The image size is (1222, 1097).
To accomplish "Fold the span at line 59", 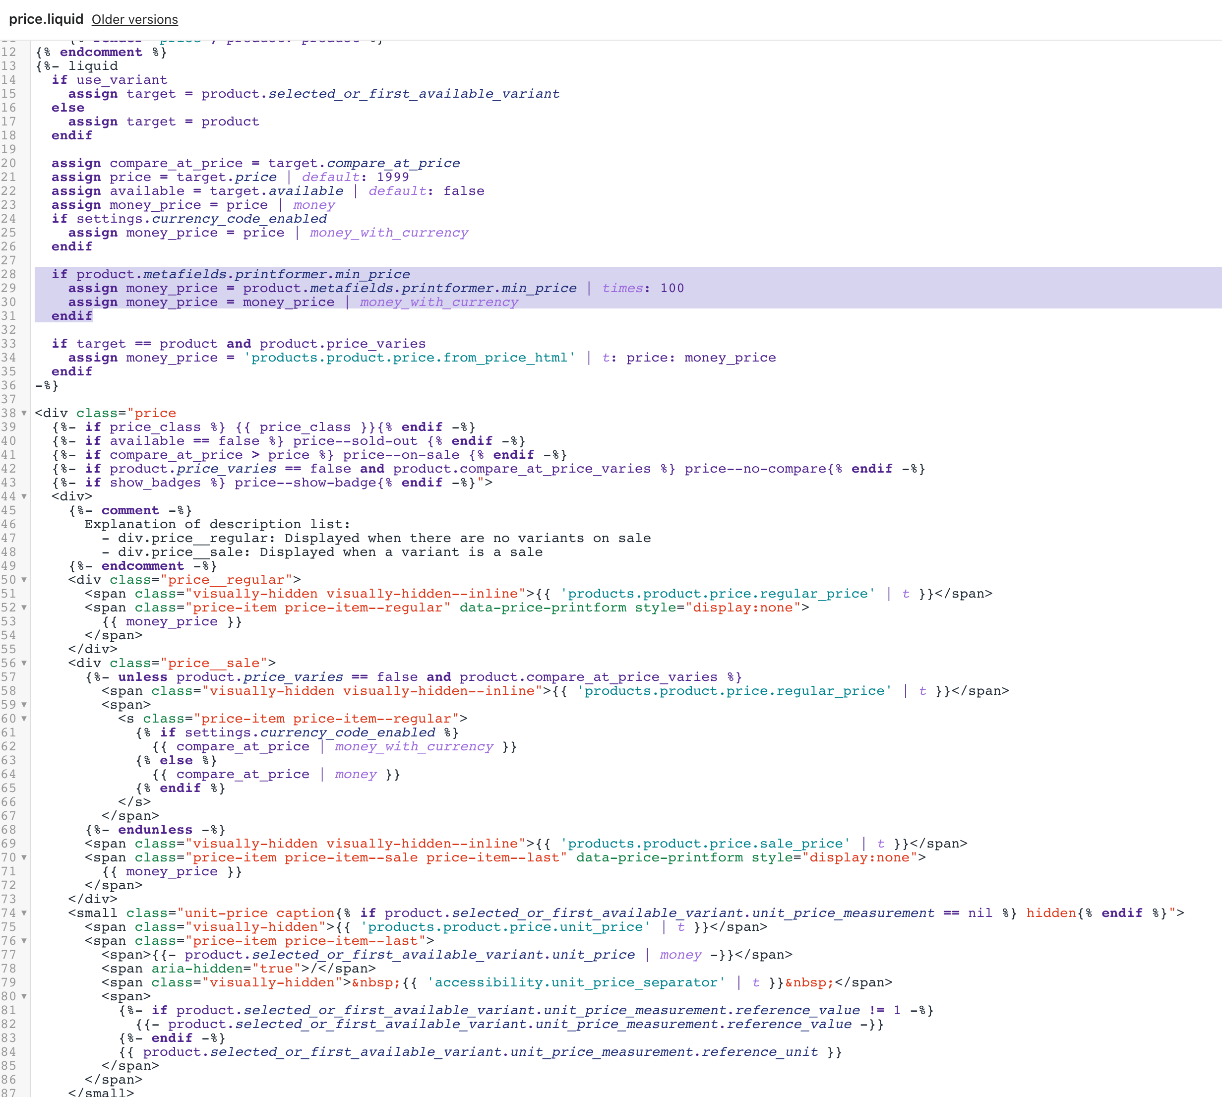I will [x=24, y=705].
